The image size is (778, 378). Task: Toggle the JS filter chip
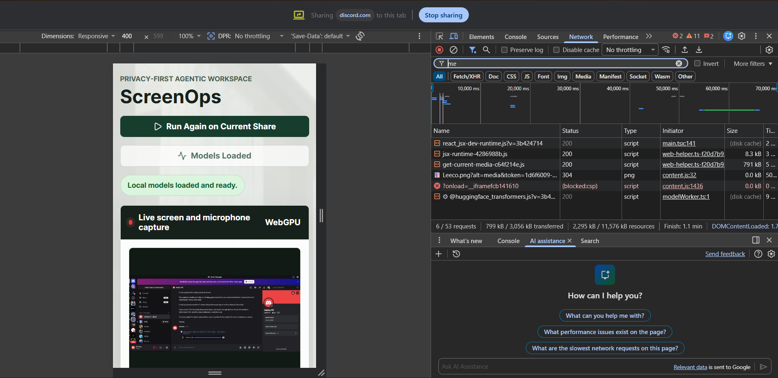point(527,76)
